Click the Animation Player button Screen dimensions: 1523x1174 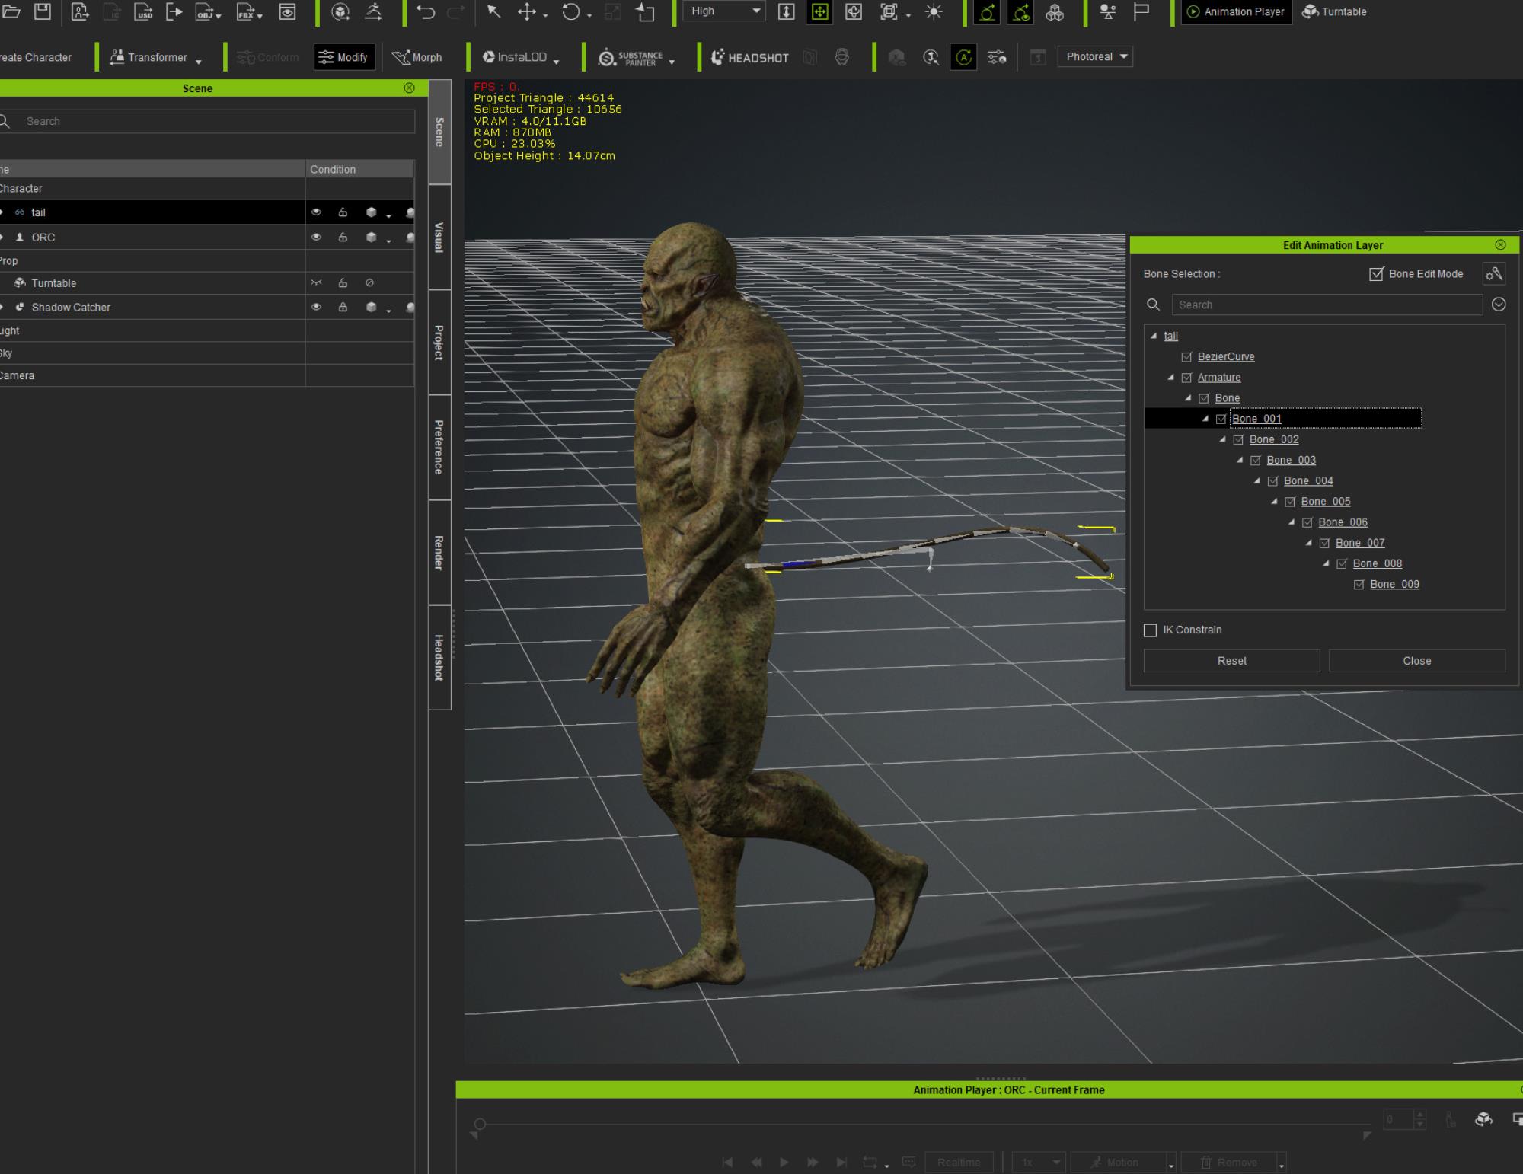click(x=1236, y=11)
